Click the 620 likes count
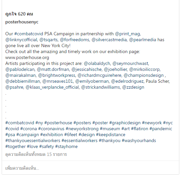This screenshot has height=176, width=181. (19, 14)
